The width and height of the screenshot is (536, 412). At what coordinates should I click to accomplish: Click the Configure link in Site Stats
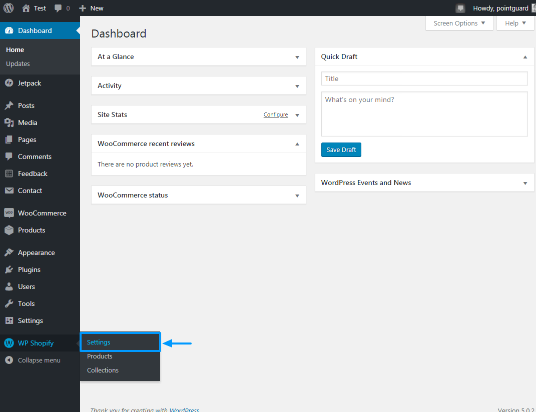coord(276,115)
